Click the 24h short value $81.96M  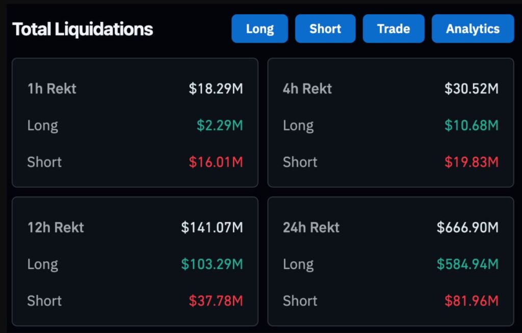tap(471, 301)
